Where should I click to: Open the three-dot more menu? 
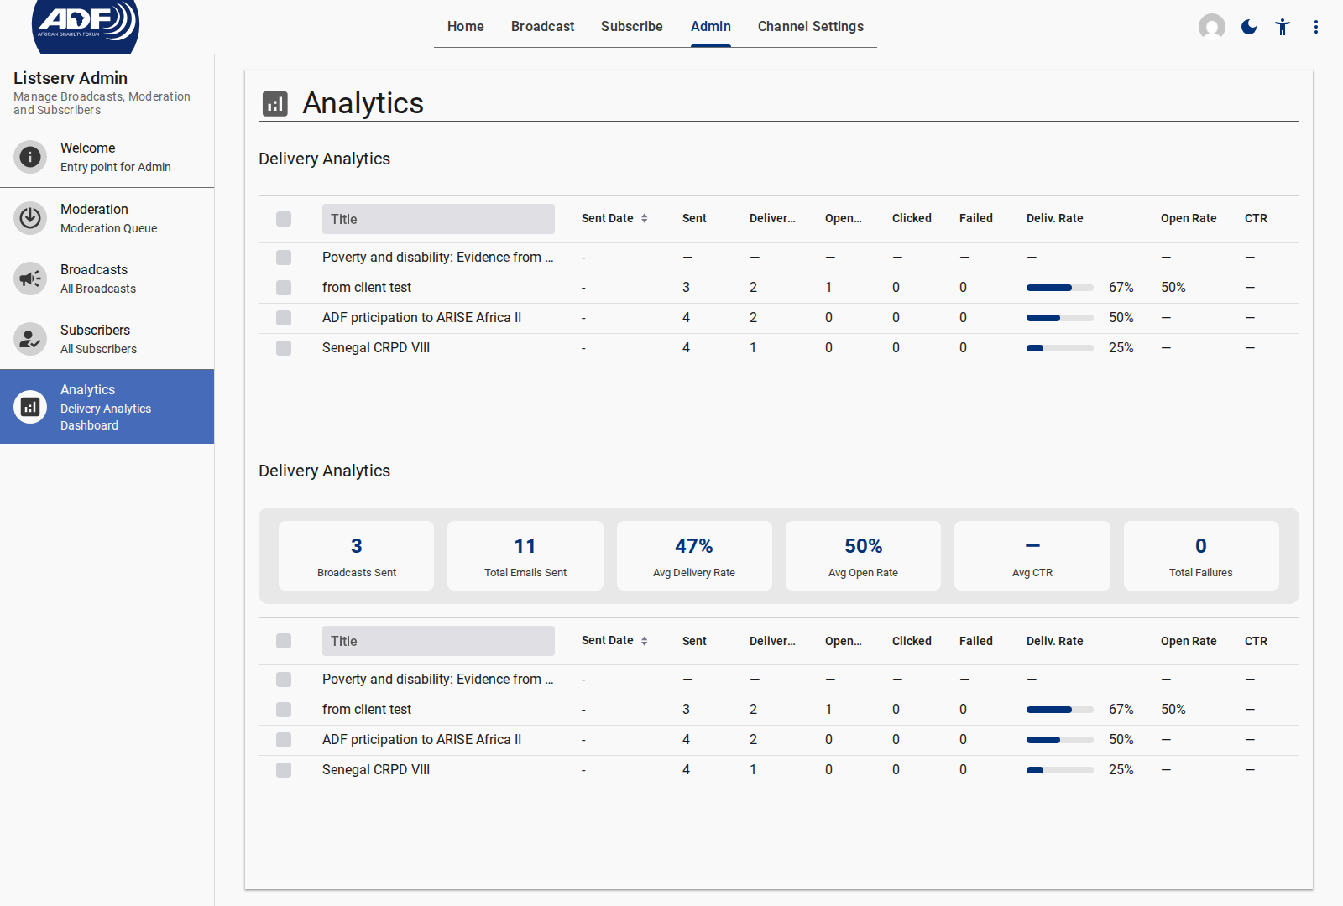pos(1316,27)
